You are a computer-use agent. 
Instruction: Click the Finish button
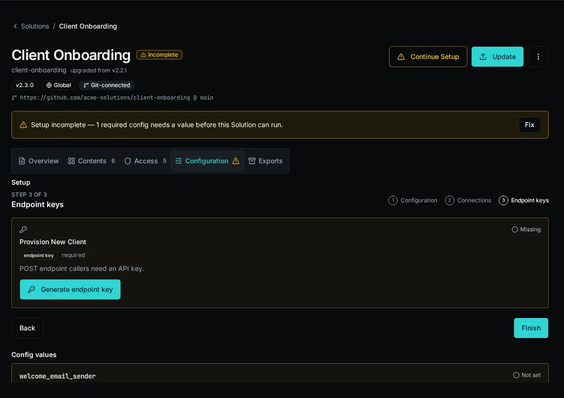tap(531, 328)
